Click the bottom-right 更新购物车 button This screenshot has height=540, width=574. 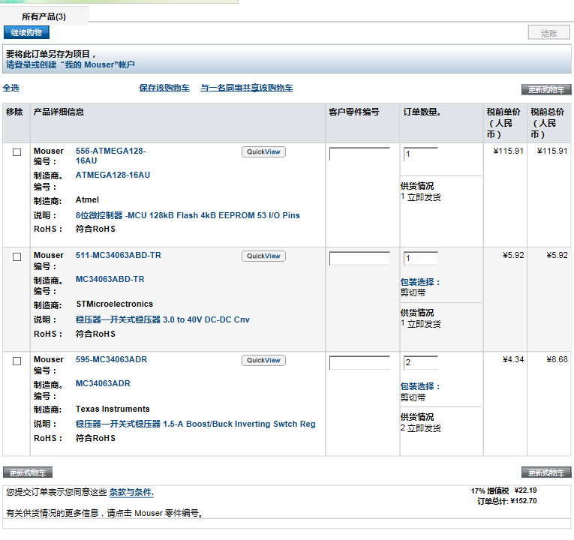click(x=546, y=472)
